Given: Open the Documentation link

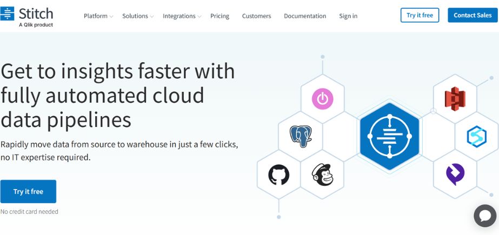Looking at the screenshot, I should (x=305, y=16).
